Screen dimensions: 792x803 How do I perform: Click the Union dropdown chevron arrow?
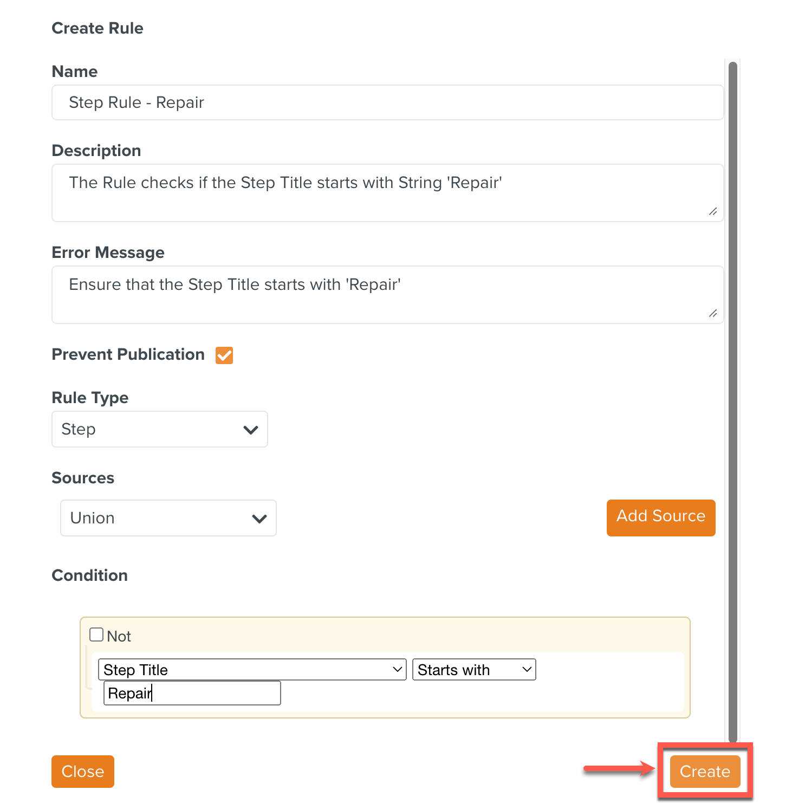(x=259, y=519)
